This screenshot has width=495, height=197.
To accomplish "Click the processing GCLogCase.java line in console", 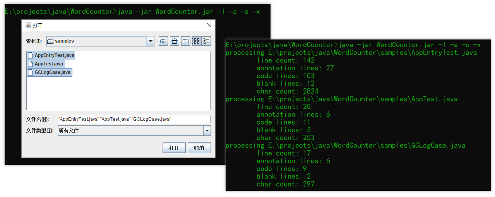I will pyautogui.click(x=346, y=146).
